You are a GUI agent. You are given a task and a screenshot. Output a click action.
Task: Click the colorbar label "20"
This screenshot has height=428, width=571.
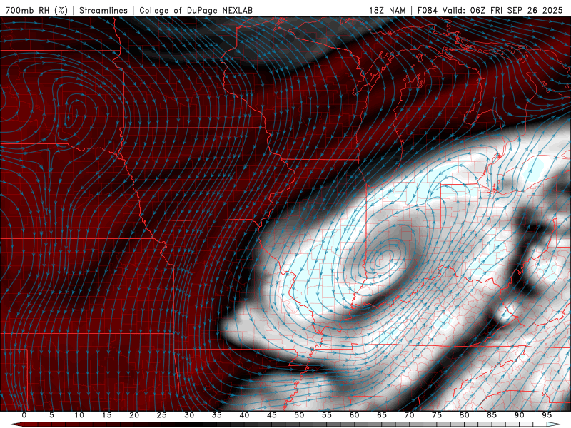point(134,415)
